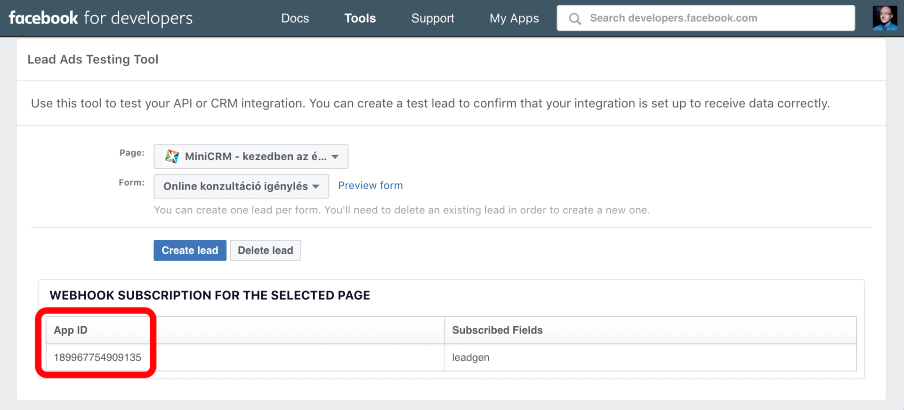Viewport: 904px width, 410px height.
Task: Open the user profile avatar
Action: [x=885, y=18]
